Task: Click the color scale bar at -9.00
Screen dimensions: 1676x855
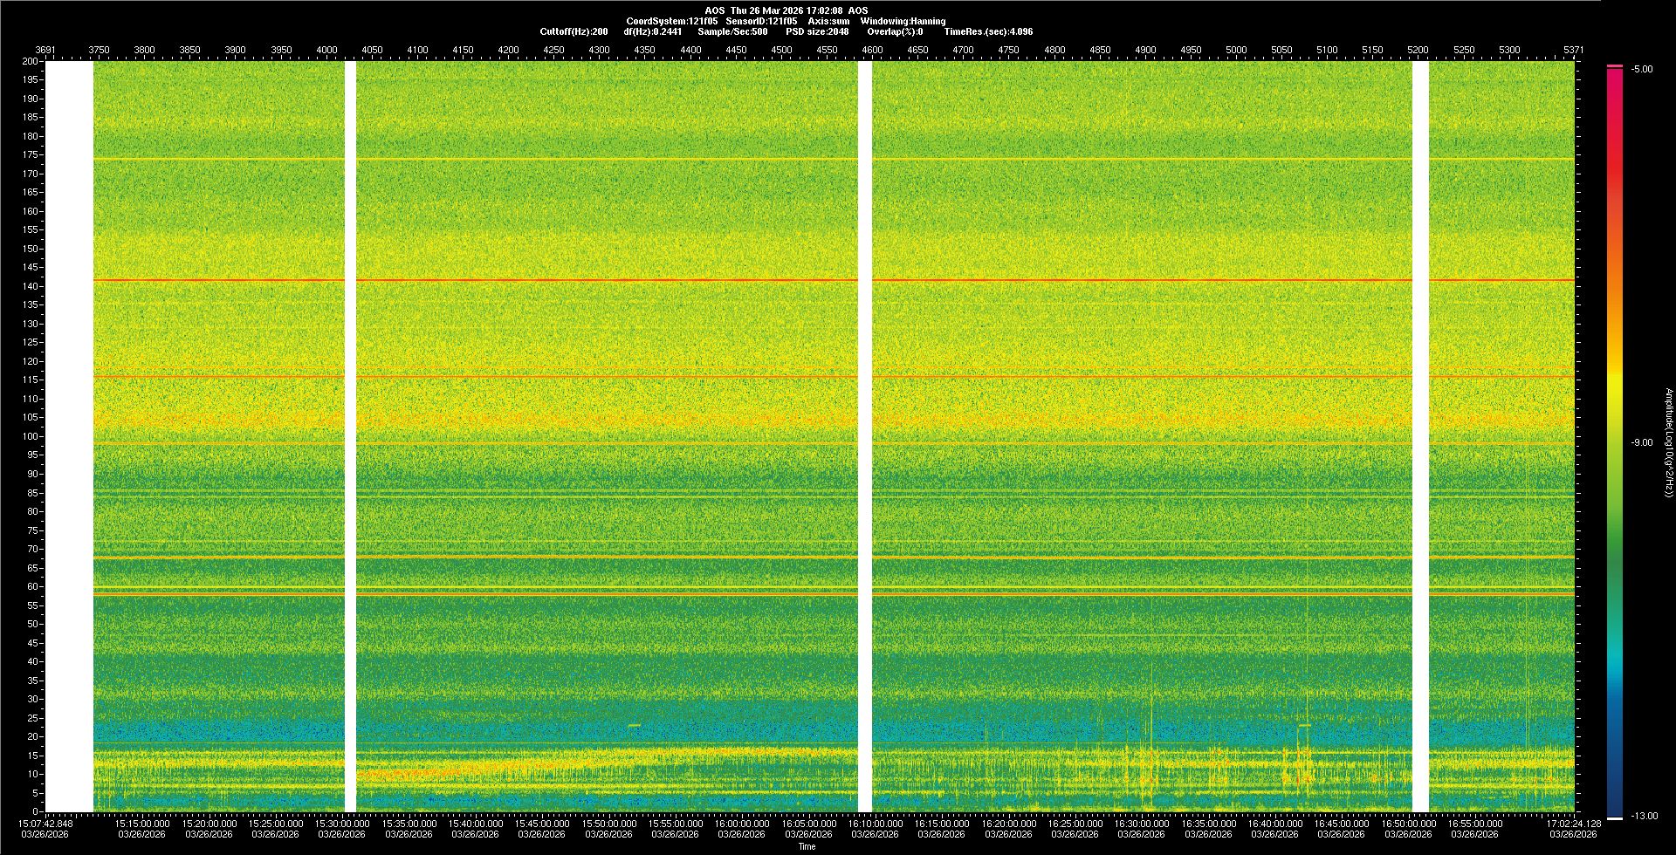Action: (x=1615, y=442)
